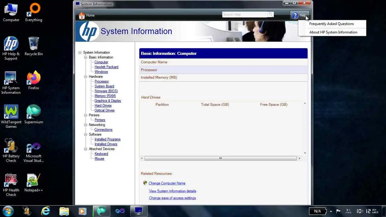The height and width of the screenshot is (217, 386).
Task: Open the Windows Start orb
Action: (8, 211)
